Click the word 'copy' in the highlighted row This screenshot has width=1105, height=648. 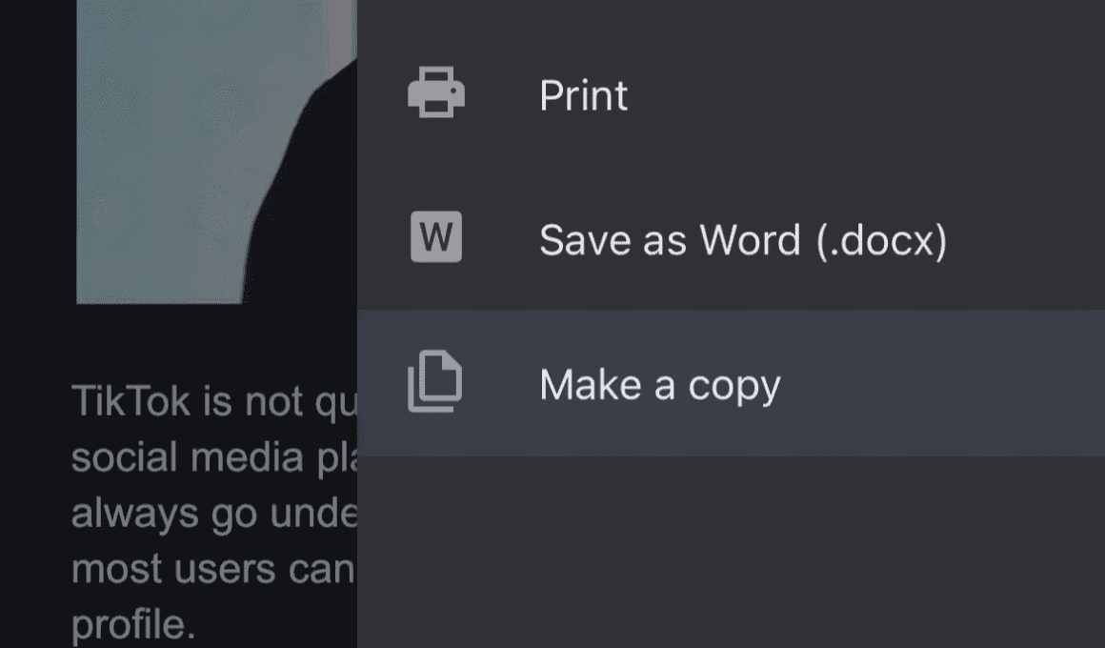[734, 386]
